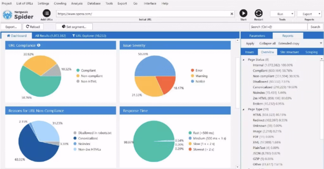Click the Restart crawl icon
The image size is (324, 169).
tap(259, 13)
